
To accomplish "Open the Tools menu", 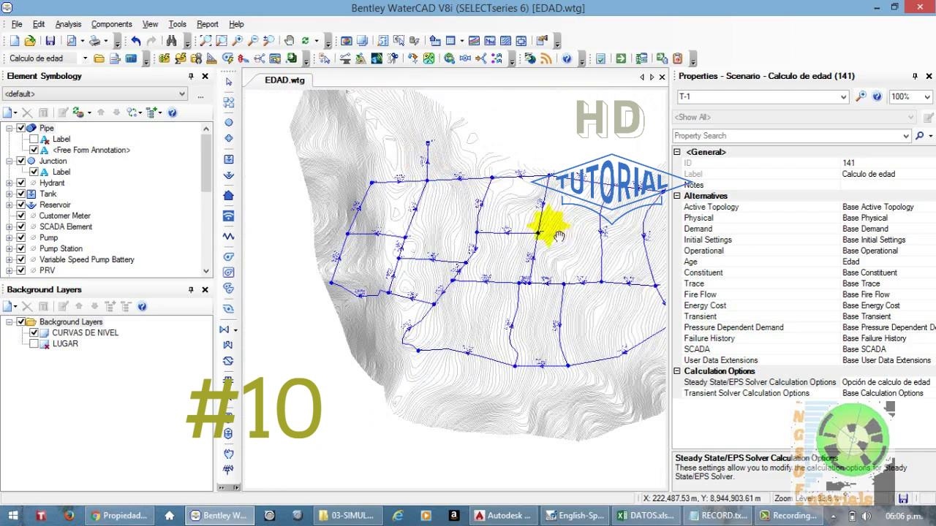I will pyautogui.click(x=177, y=24).
